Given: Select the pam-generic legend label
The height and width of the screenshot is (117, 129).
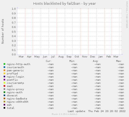Looking at the screenshot, I should pos(15,71).
